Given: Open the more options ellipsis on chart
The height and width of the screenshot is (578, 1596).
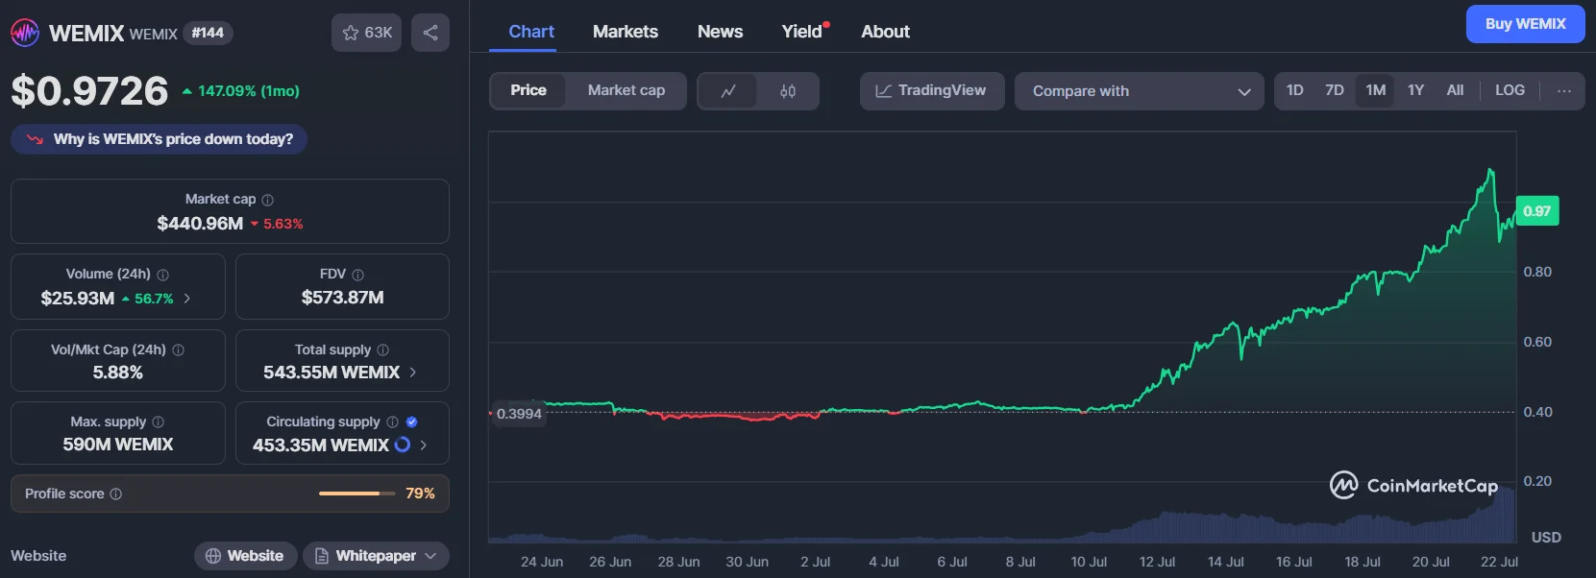Looking at the screenshot, I should point(1564,90).
